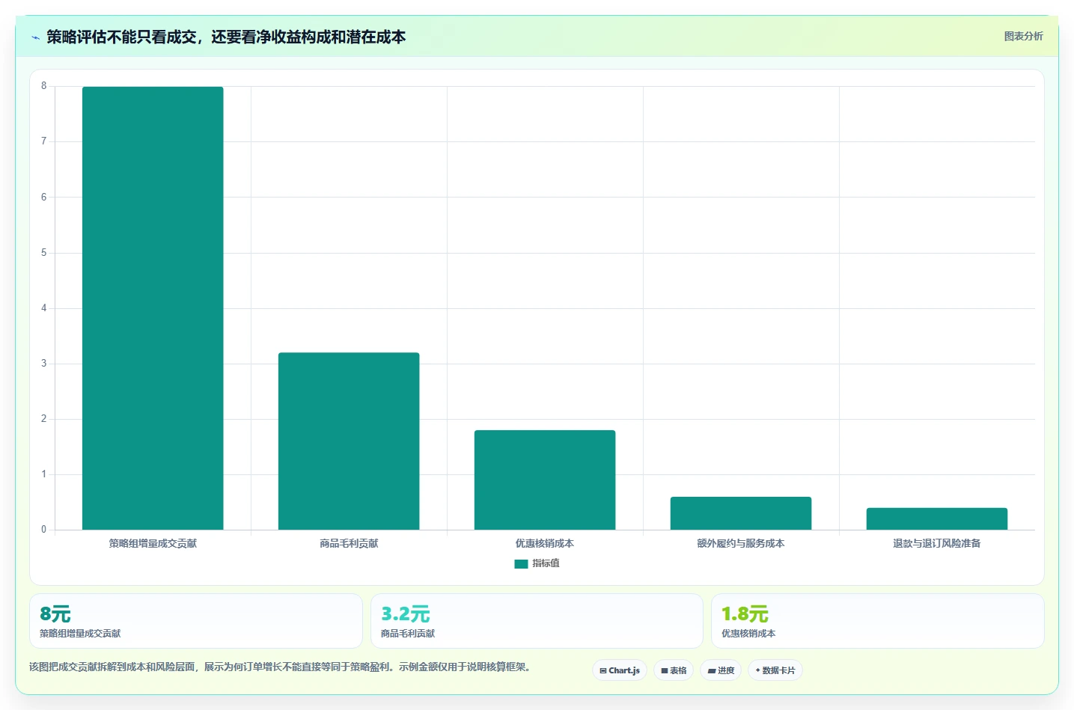Click the x-axis label 策略组增量成交贡献

pos(153,544)
